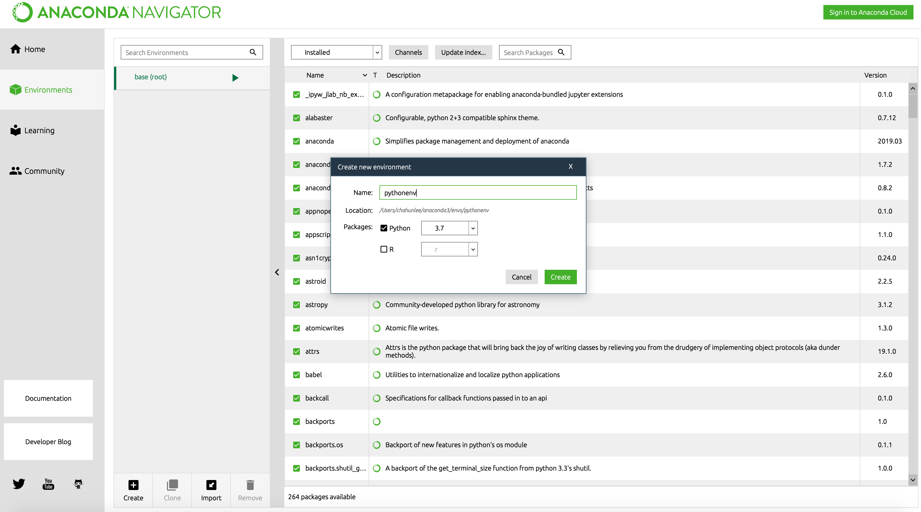Open the Documentation link
The height and width of the screenshot is (512, 921).
[x=48, y=398]
